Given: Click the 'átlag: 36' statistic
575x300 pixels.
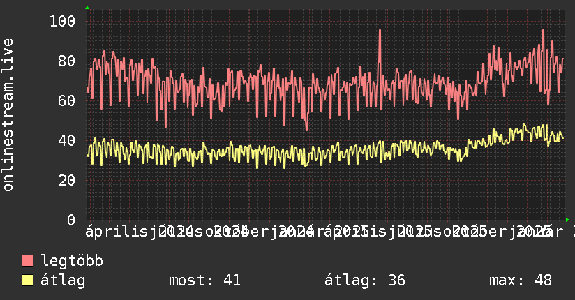Looking at the screenshot, I should [x=365, y=280].
